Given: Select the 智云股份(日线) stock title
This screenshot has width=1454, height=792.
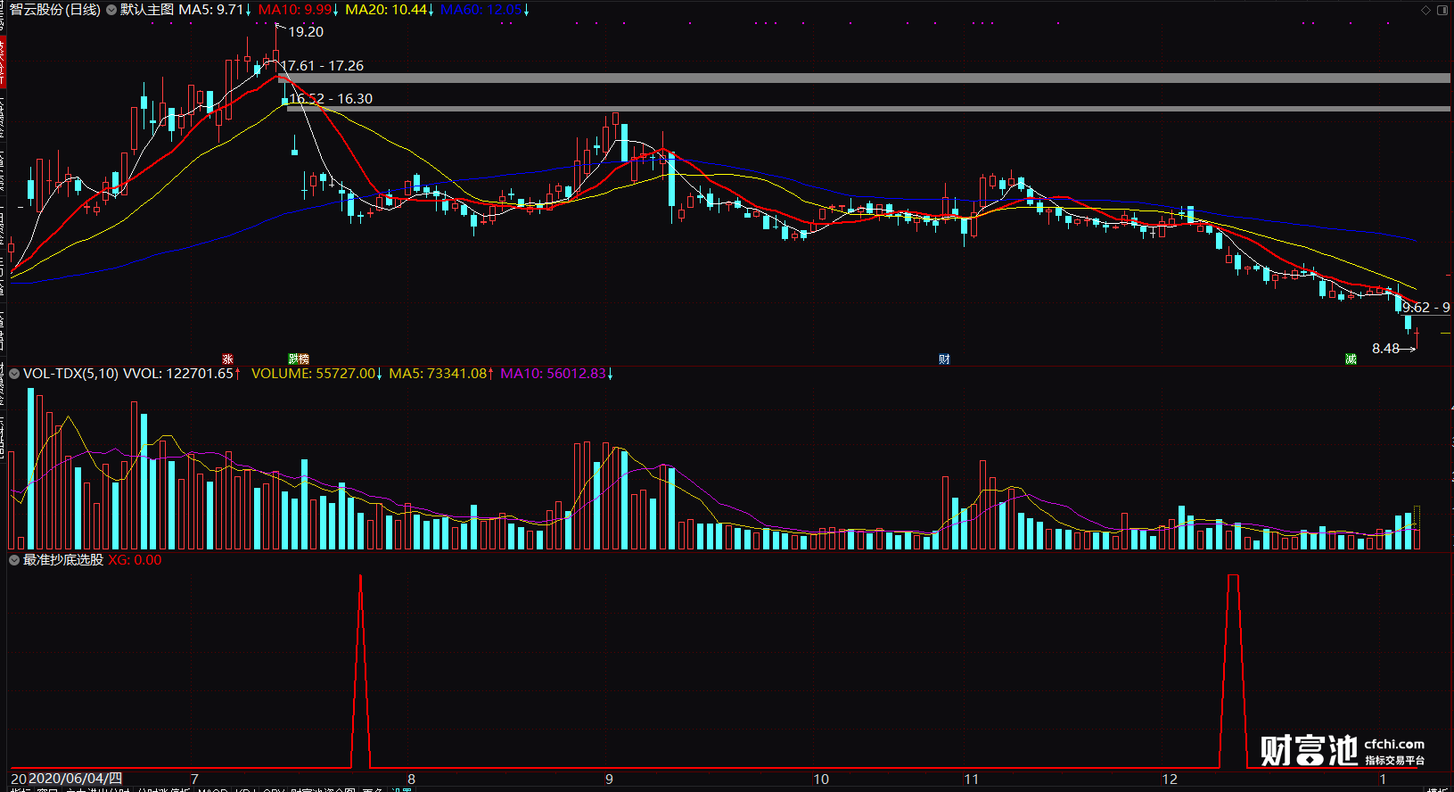Looking at the screenshot, I should click(x=55, y=10).
